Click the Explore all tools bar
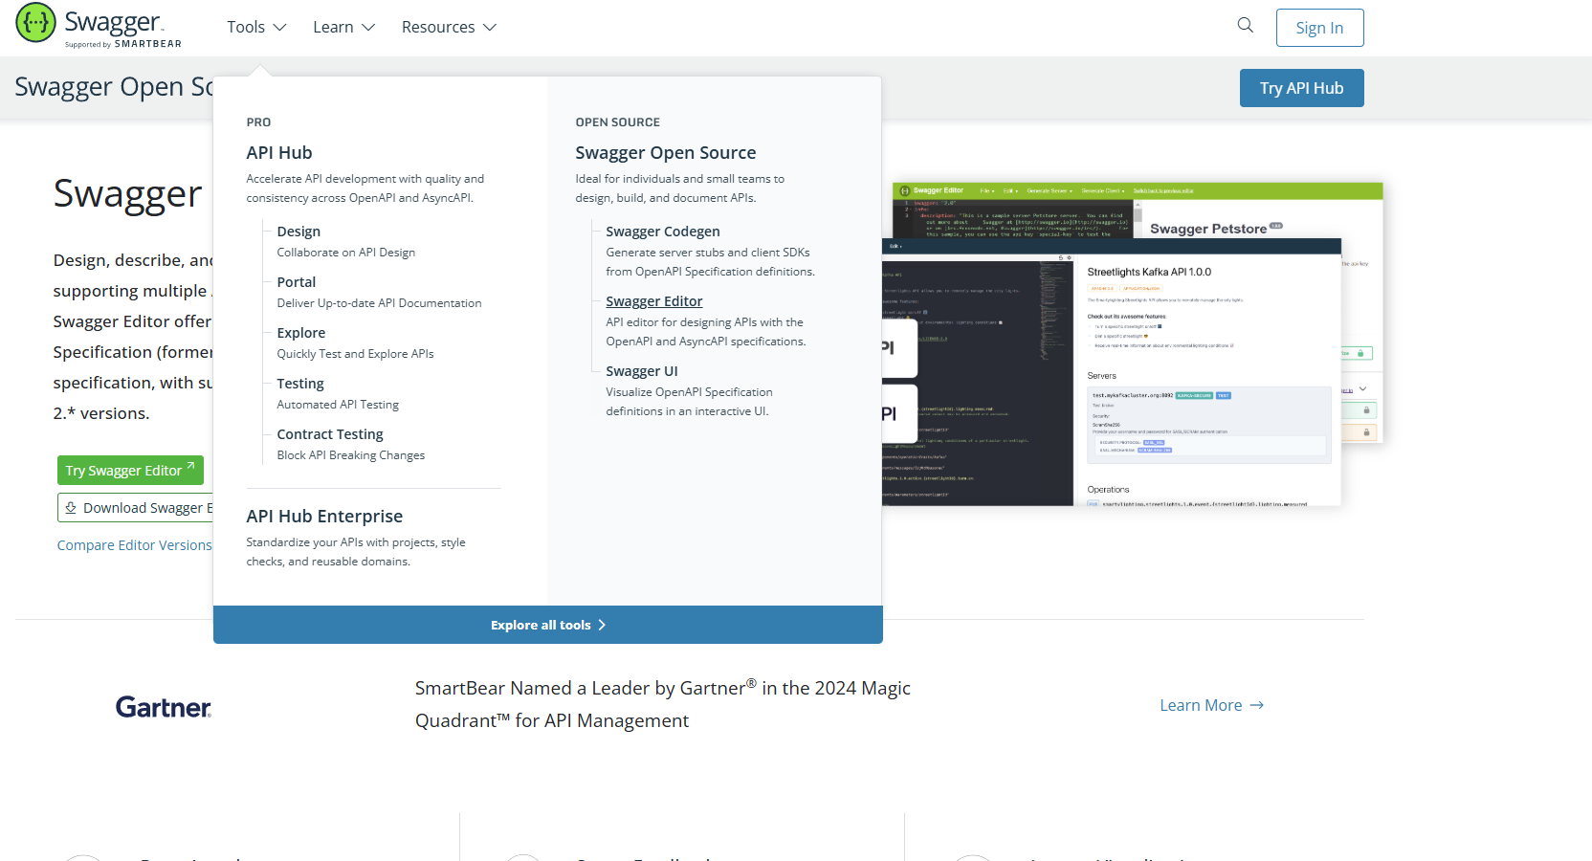This screenshot has height=861, width=1592. pos(548,625)
